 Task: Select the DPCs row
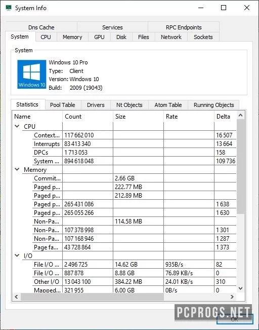(x=124, y=152)
